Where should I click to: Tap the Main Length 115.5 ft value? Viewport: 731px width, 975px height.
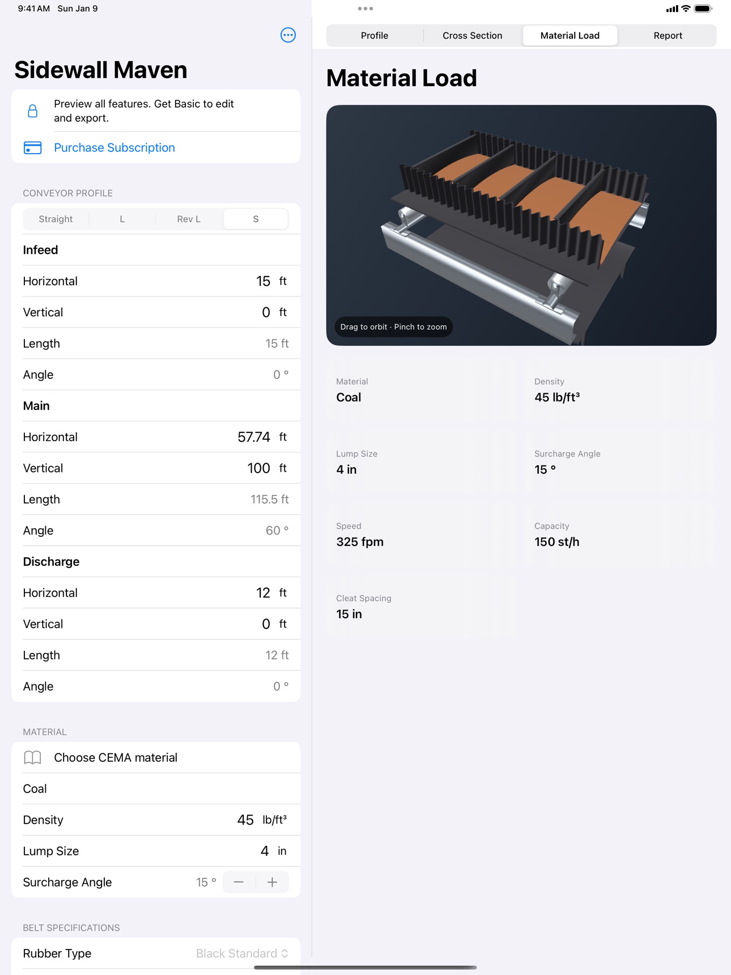[x=269, y=499]
